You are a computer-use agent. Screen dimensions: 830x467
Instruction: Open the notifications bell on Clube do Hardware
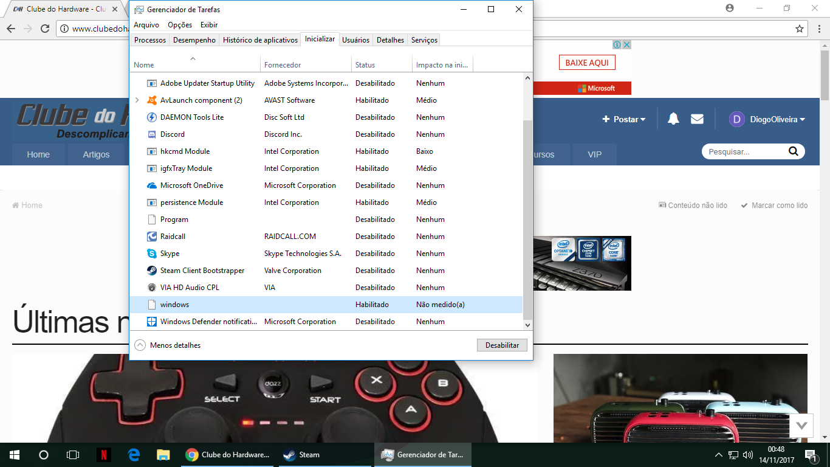click(673, 119)
